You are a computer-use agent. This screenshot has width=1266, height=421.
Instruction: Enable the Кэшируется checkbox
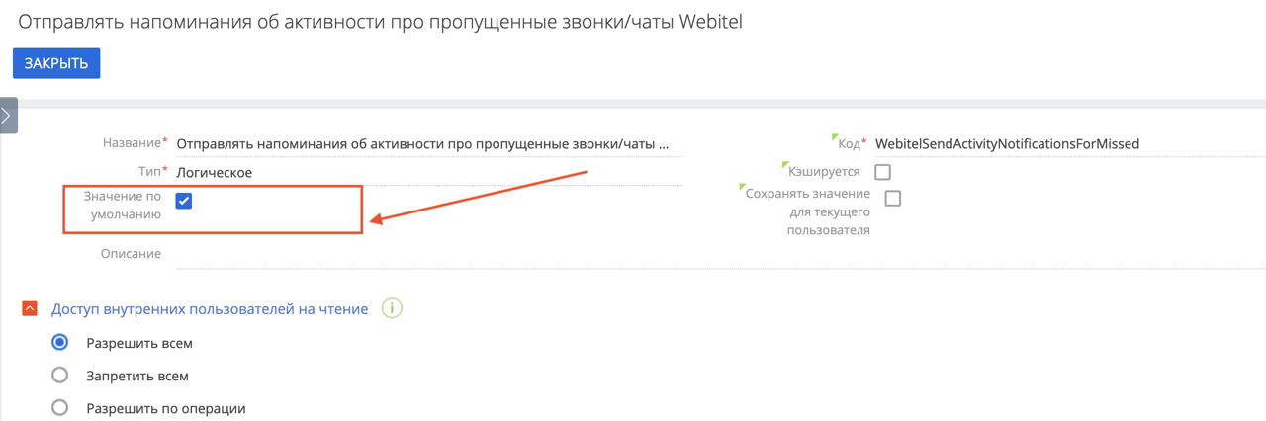pos(882,172)
